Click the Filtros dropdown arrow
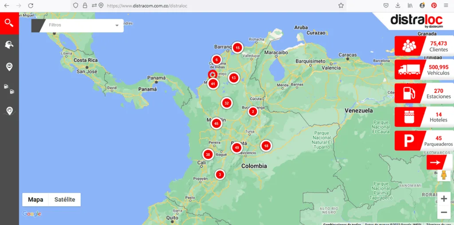Image resolution: width=454 pixels, height=225 pixels. pos(117,25)
